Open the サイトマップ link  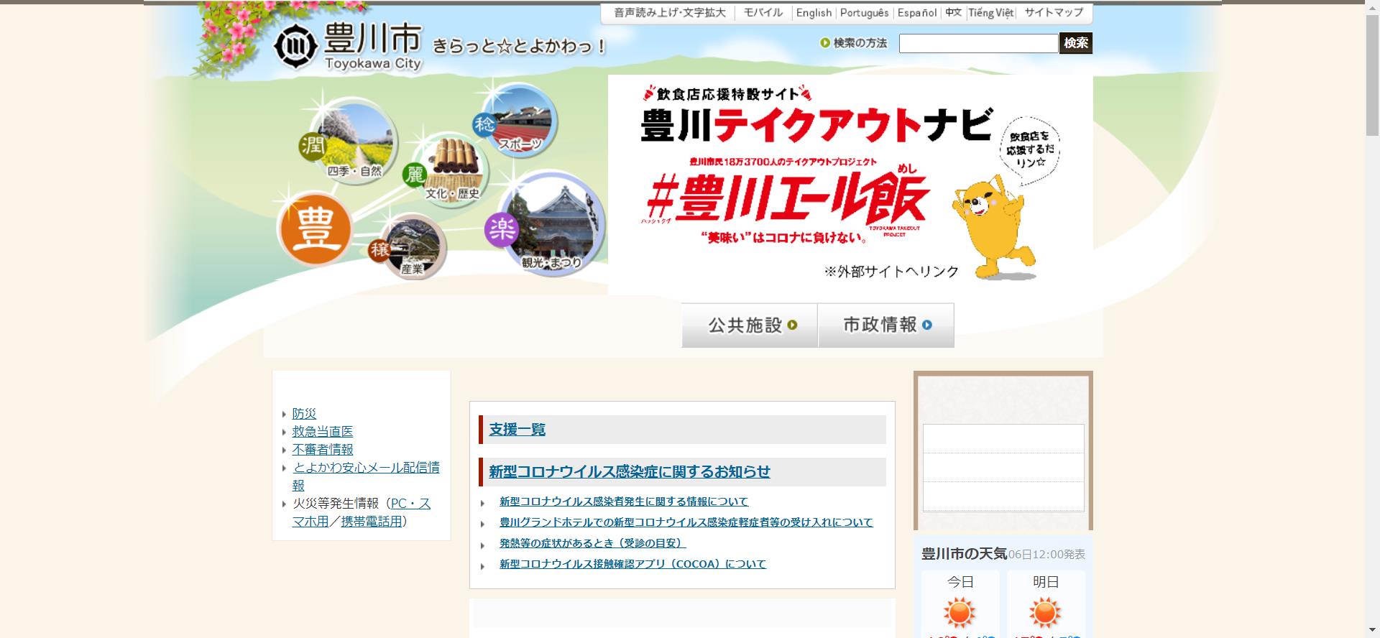click(1053, 13)
